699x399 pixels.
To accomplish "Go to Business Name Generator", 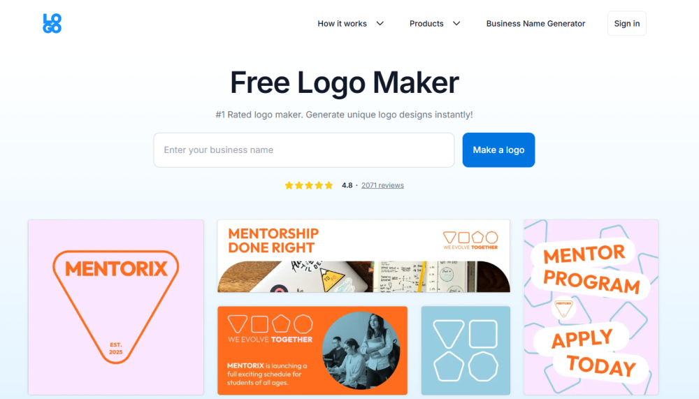I will [x=535, y=23].
